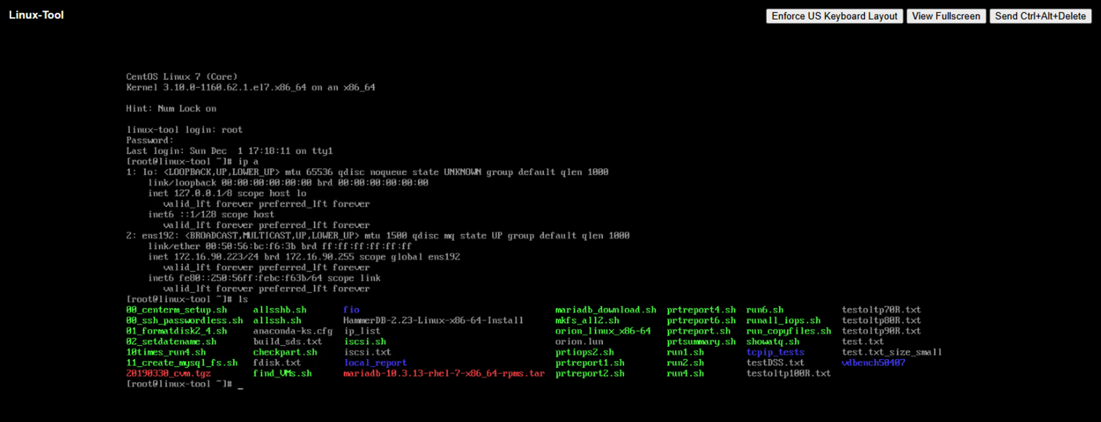Click the allsshb.sh entry

(x=280, y=310)
